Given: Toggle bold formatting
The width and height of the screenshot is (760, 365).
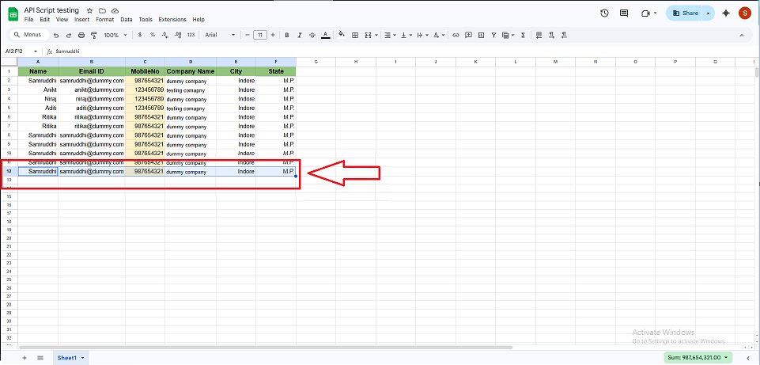Looking at the screenshot, I should (287, 35).
